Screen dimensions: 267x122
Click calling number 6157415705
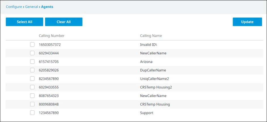tap(49, 62)
